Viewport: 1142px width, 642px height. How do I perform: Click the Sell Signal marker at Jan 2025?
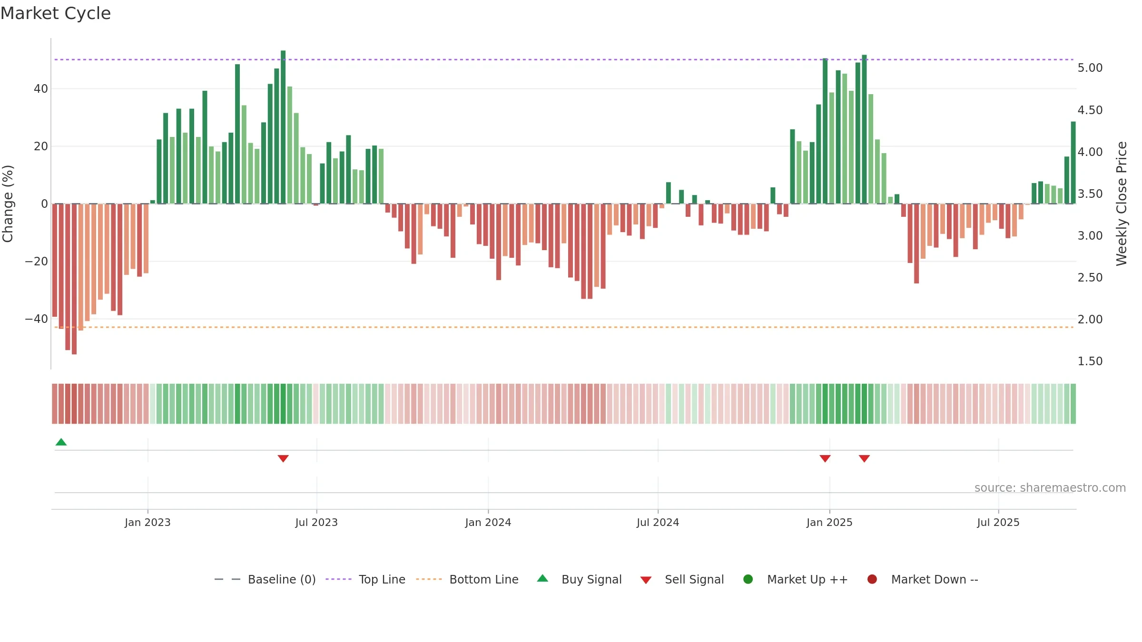coord(825,458)
